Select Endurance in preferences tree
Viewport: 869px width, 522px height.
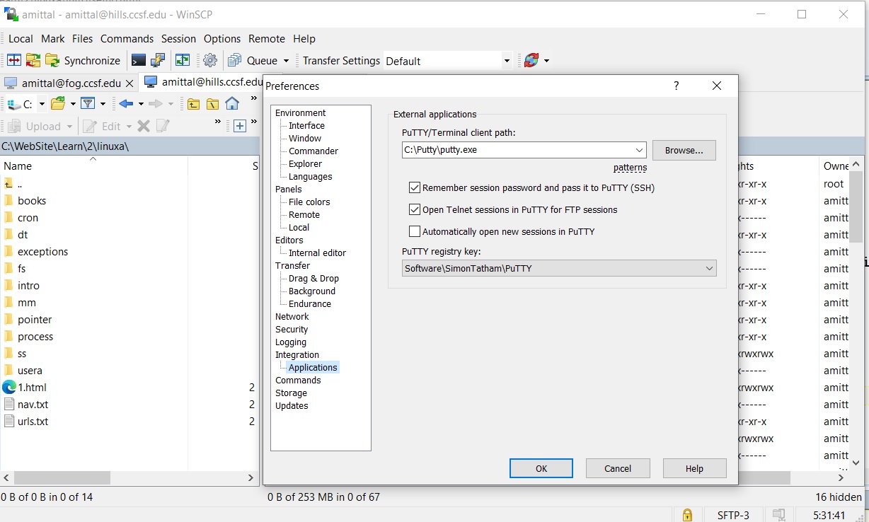(309, 304)
